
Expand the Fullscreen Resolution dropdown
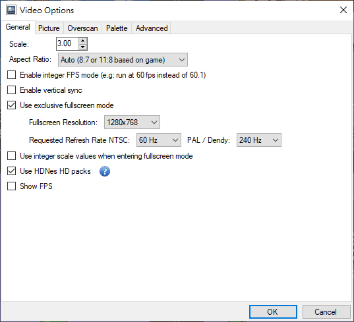(132, 122)
